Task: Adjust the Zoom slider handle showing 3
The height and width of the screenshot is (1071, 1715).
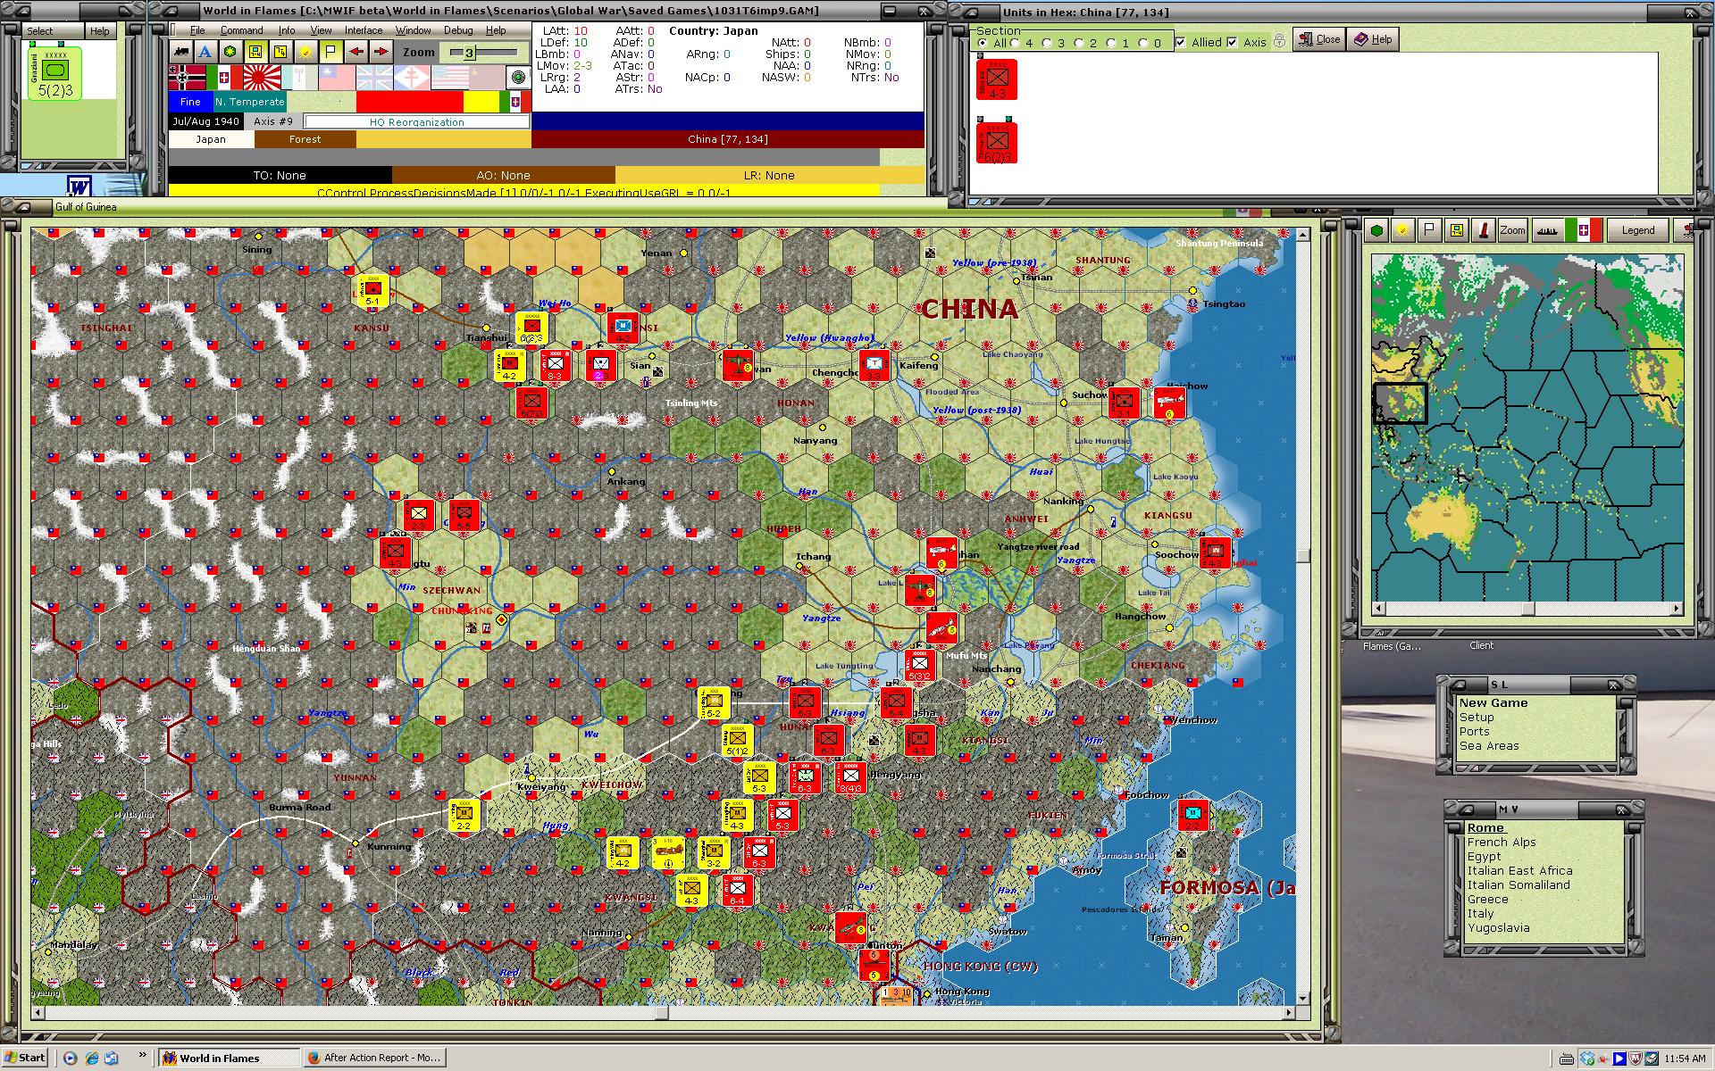Action: pyautogui.click(x=469, y=53)
